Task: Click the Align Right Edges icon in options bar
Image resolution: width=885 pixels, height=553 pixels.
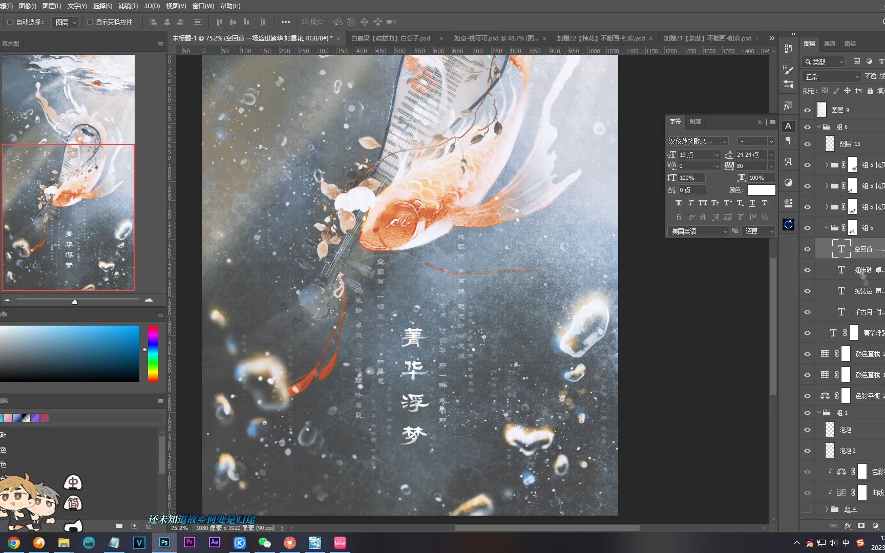Action: [x=180, y=22]
